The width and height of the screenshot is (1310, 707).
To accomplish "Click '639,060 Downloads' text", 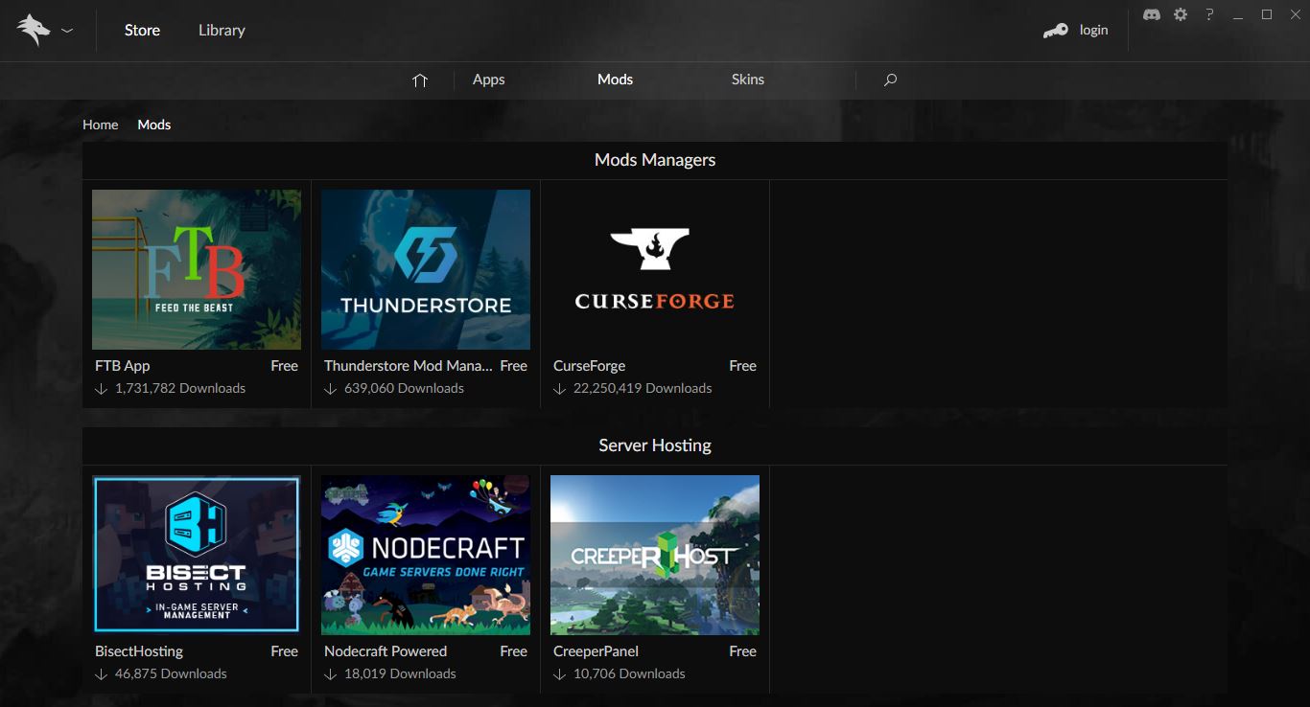I will (x=404, y=388).
